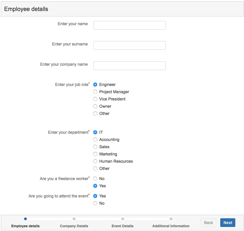Select Engineer as job role
Screen dimensions: 244x231
click(95, 85)
